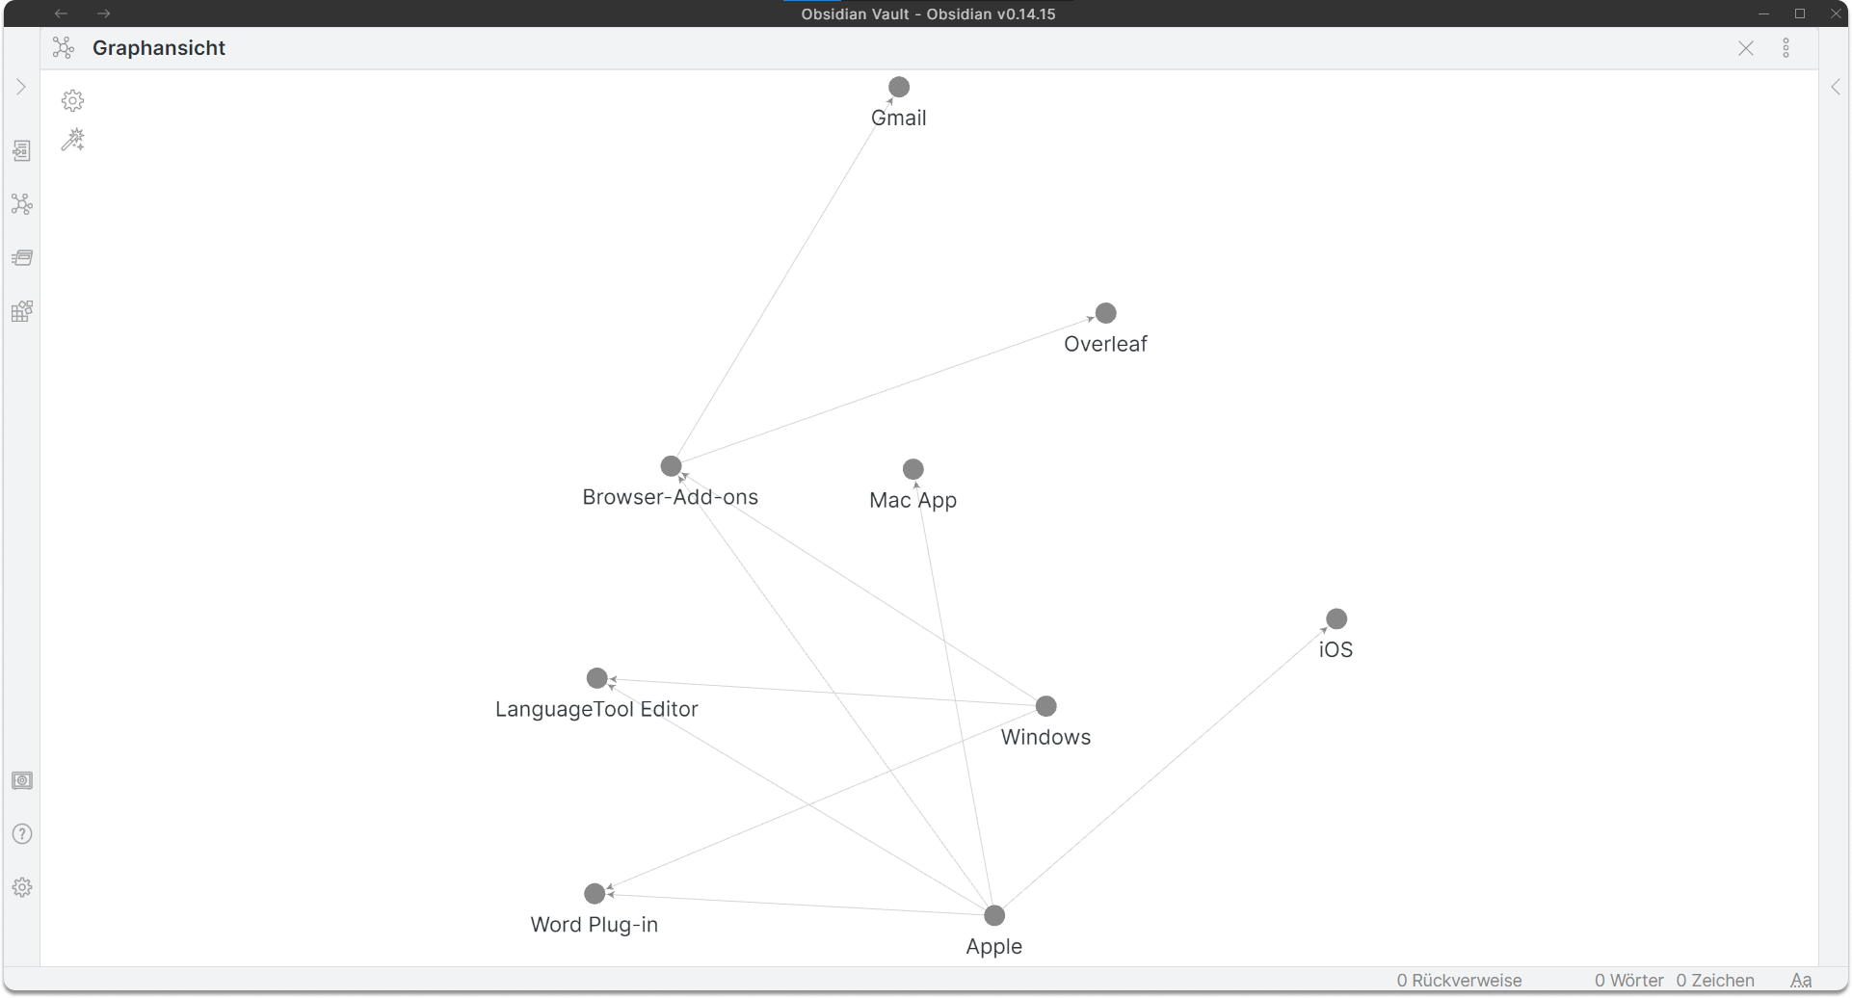1852x998 pixels.
Task: Click the Graphansicht header graph icon
Action: 64,48
